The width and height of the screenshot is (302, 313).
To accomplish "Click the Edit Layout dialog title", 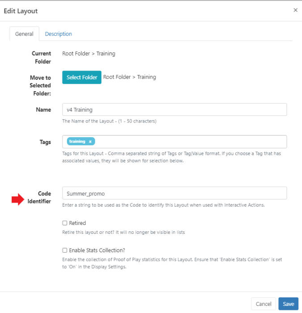I will click(x=21, y=11).
